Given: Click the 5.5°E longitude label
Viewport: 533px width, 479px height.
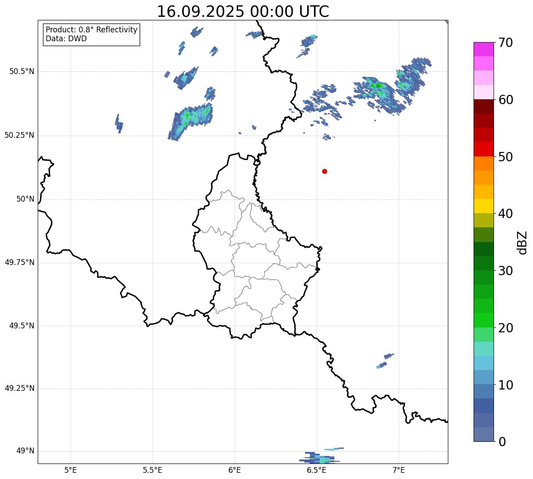Looking at the screenshot, I should point(153,470).
